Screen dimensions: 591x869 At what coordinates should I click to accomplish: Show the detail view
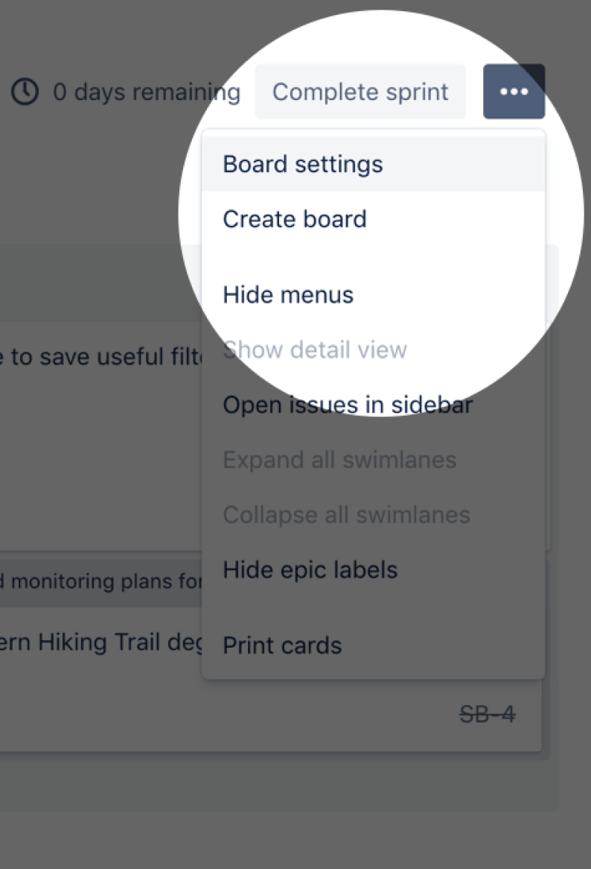[314, 349]
